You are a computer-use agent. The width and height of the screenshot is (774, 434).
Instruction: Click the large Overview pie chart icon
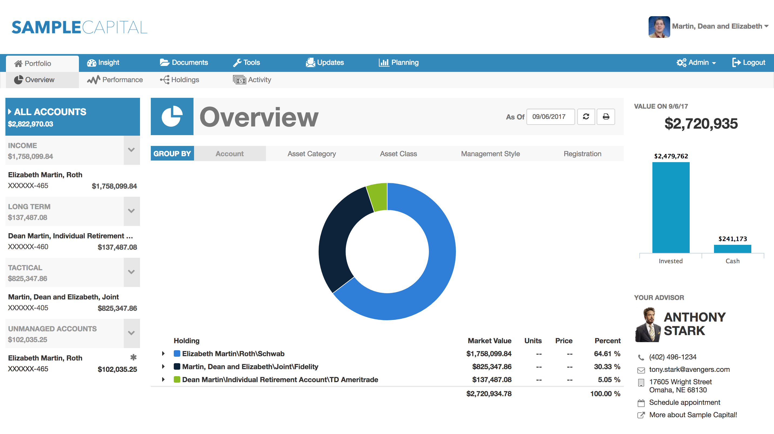[x=172, y=116]
